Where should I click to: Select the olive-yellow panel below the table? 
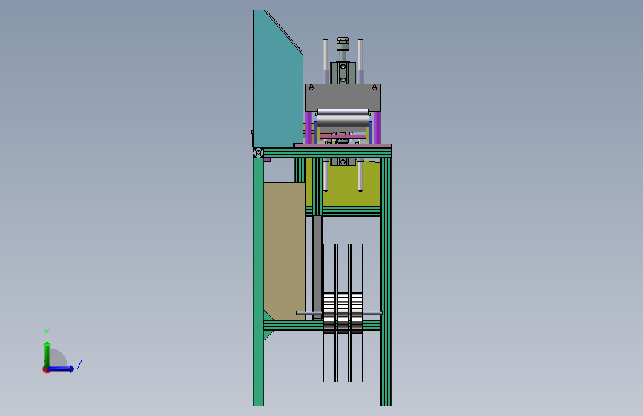point(352,185)
